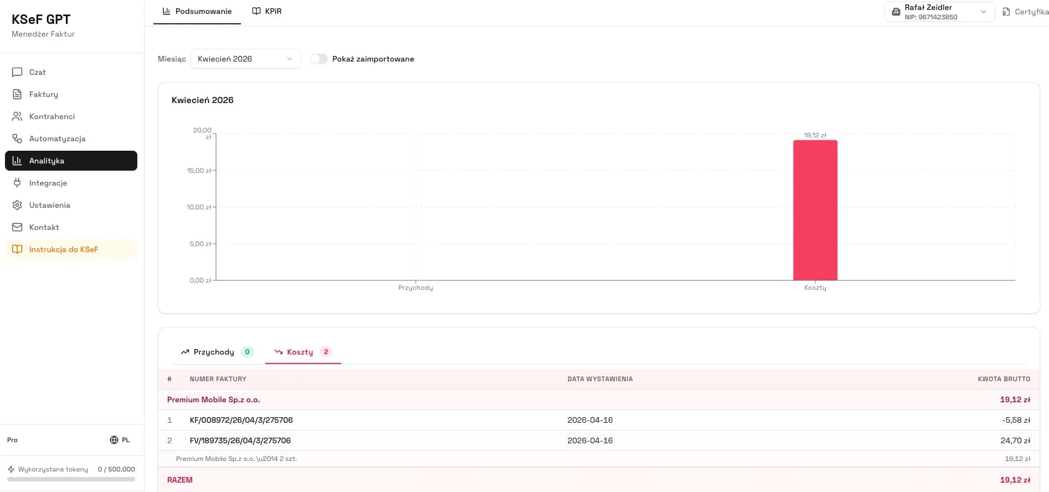Open the Instrukcja do KSeF link
The height and width of the screenshot is (492, 1049).
pyautogui.click(x=64, y=249)
